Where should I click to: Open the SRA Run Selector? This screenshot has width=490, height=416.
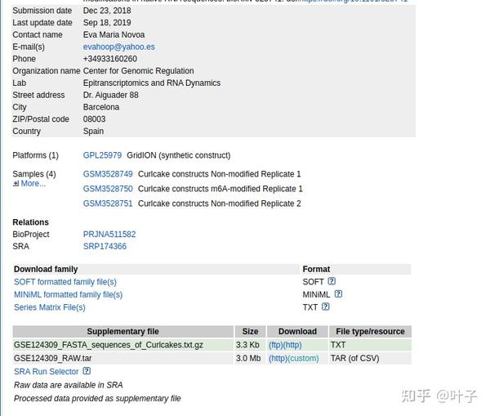pyautogui.click(x=47, y=372)
